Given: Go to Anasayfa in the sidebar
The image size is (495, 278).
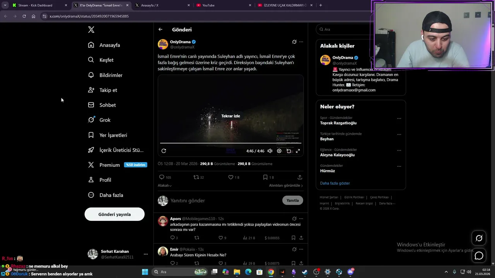Looking at the screenshot, I should tap(104, 45).
